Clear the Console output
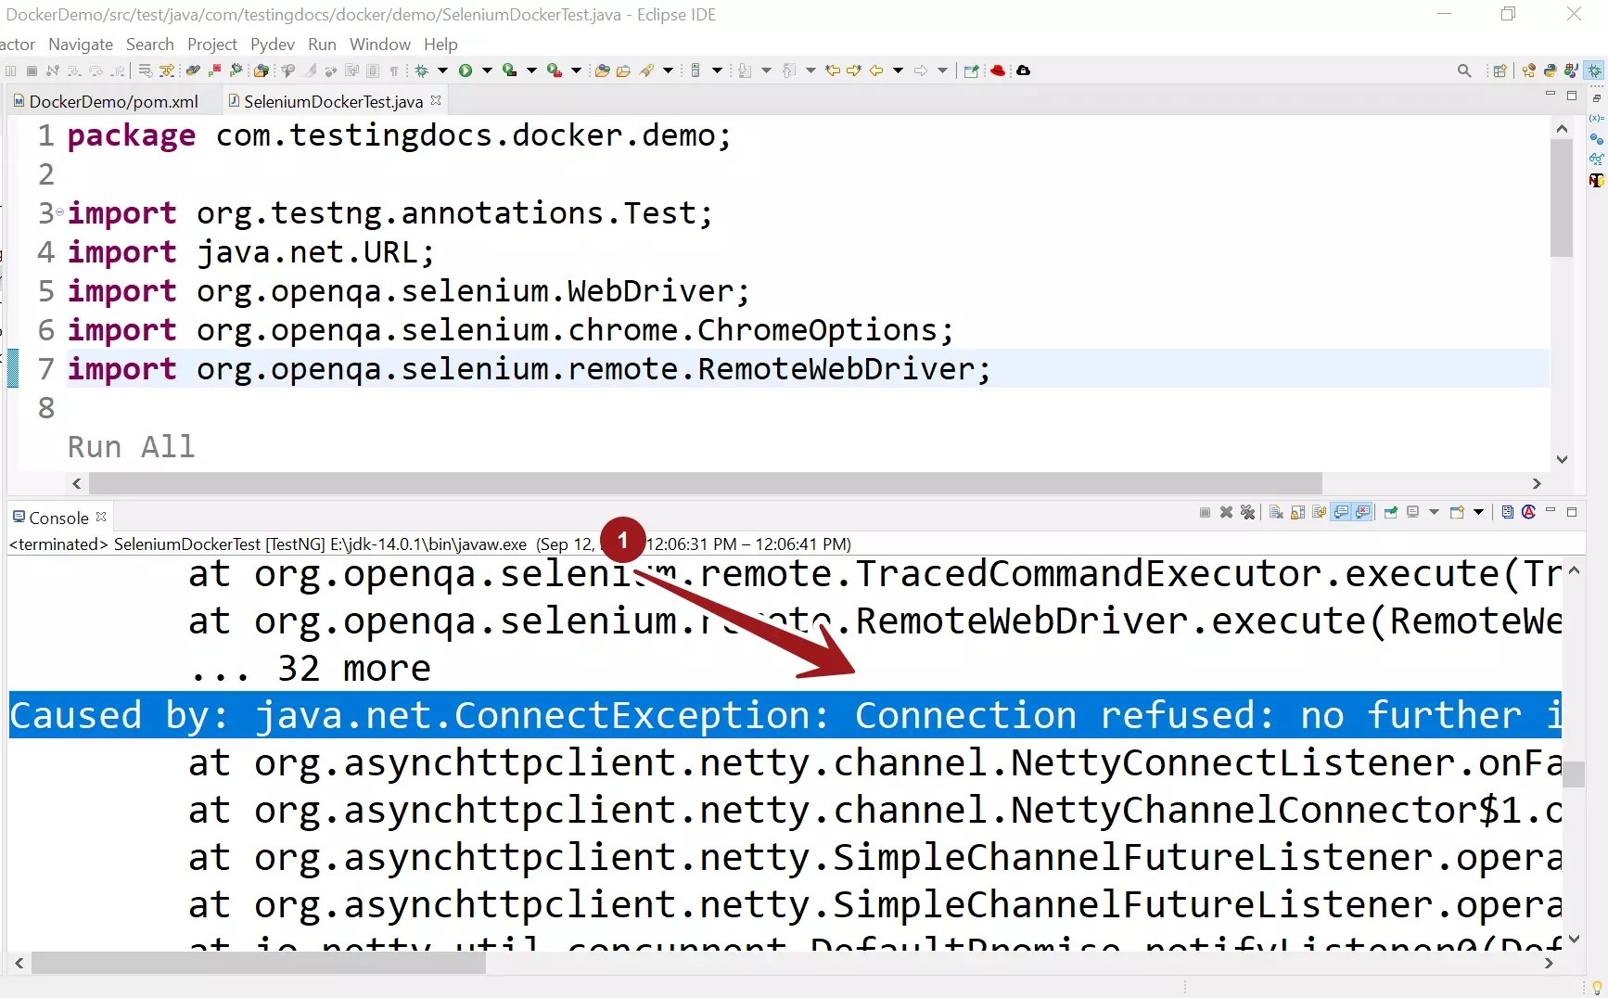1608x998 pixels. [x=1275, y=512]
